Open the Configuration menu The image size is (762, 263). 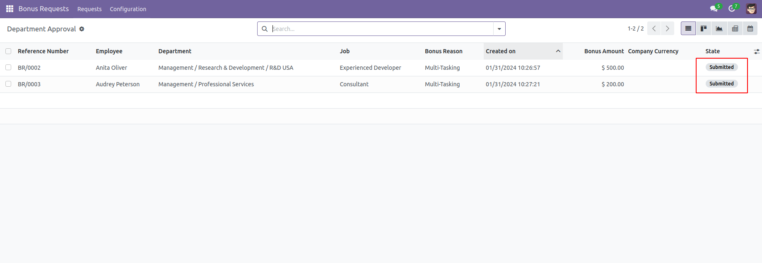point(128,9)
